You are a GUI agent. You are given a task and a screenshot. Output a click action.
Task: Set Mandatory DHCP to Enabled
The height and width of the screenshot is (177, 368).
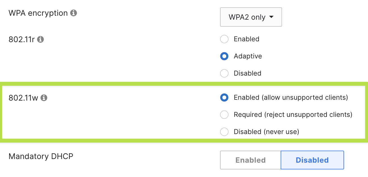pos(250,160)
